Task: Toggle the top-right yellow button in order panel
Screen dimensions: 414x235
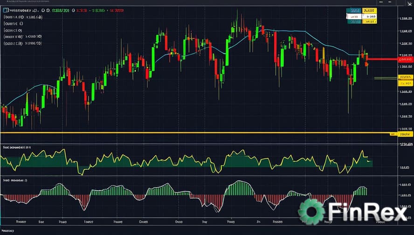Action: (x=369, y=10)
